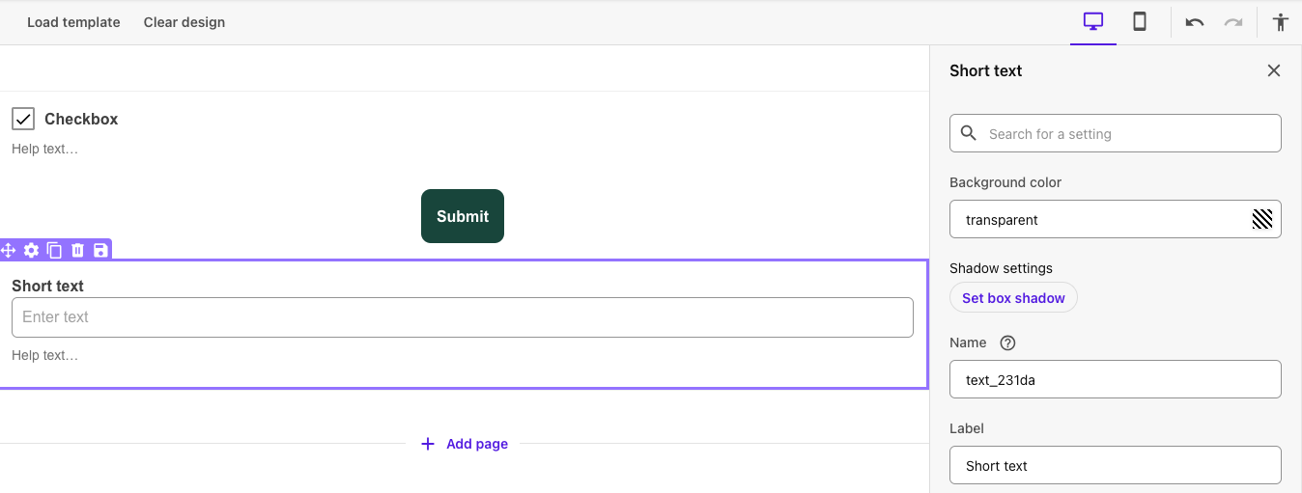The height and width of the screenshot is (493, 1302).
Task: Open accessibility options icon
Action: (x=1281, y=22)
